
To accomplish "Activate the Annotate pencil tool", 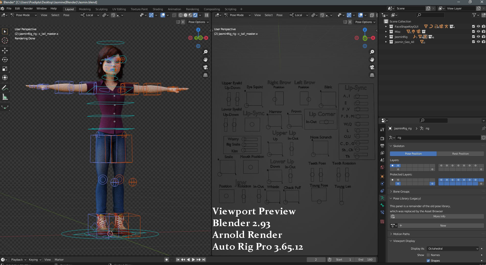I will coord(5,88).
